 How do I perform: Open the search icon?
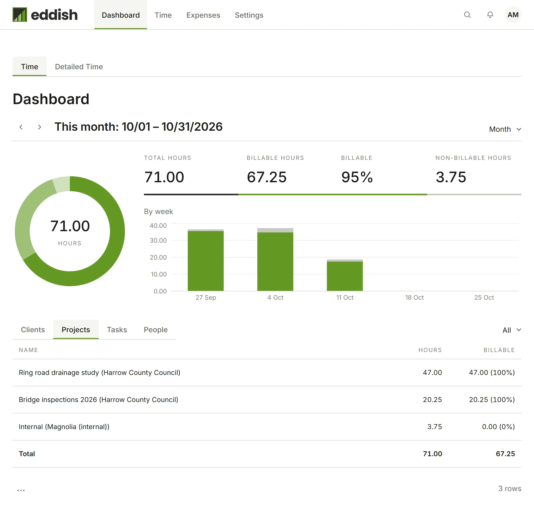(x=467, y=15)
